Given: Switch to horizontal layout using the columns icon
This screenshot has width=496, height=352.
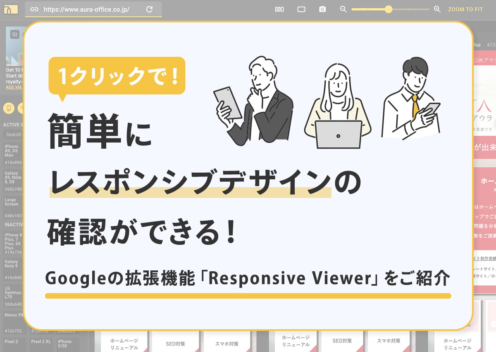Looking at the screenshot, I should pyautogui.click(x=280, y=9).
